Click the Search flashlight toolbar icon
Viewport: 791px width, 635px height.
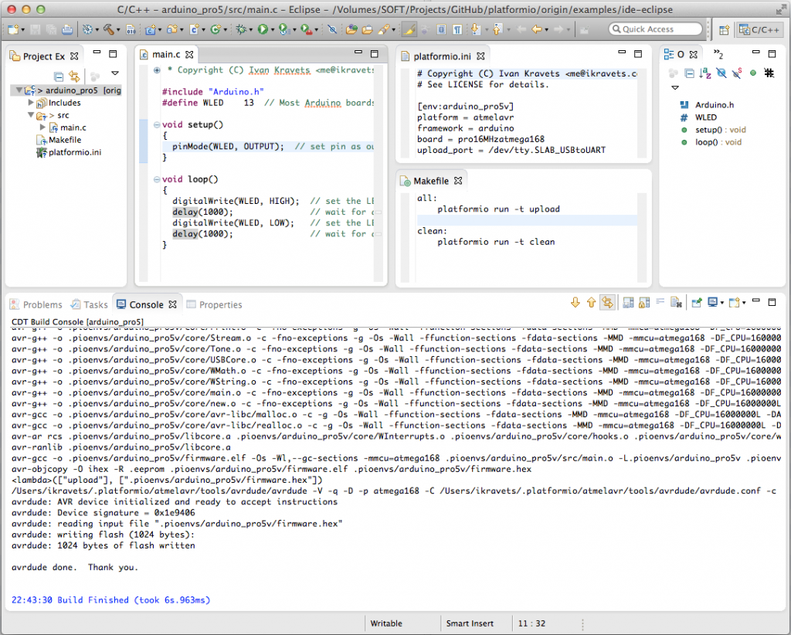(384, 30)
